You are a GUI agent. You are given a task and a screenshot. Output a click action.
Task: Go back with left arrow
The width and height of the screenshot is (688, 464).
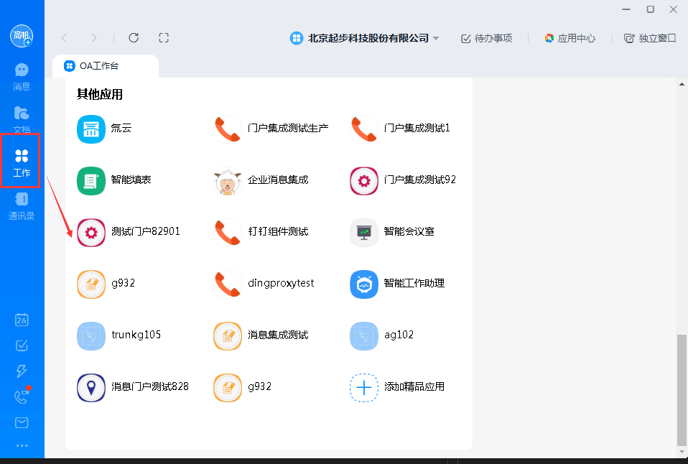(64, 38)
